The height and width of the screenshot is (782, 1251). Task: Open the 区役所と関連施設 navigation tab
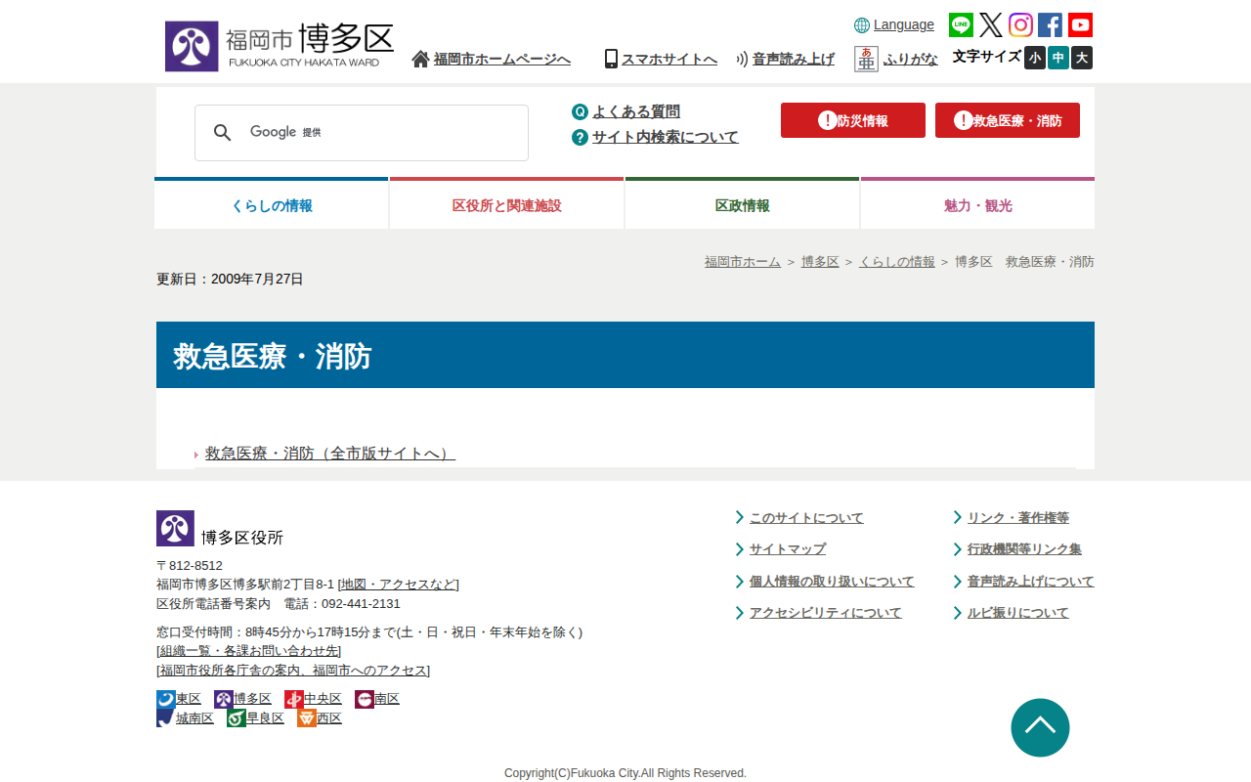point(506,204)
